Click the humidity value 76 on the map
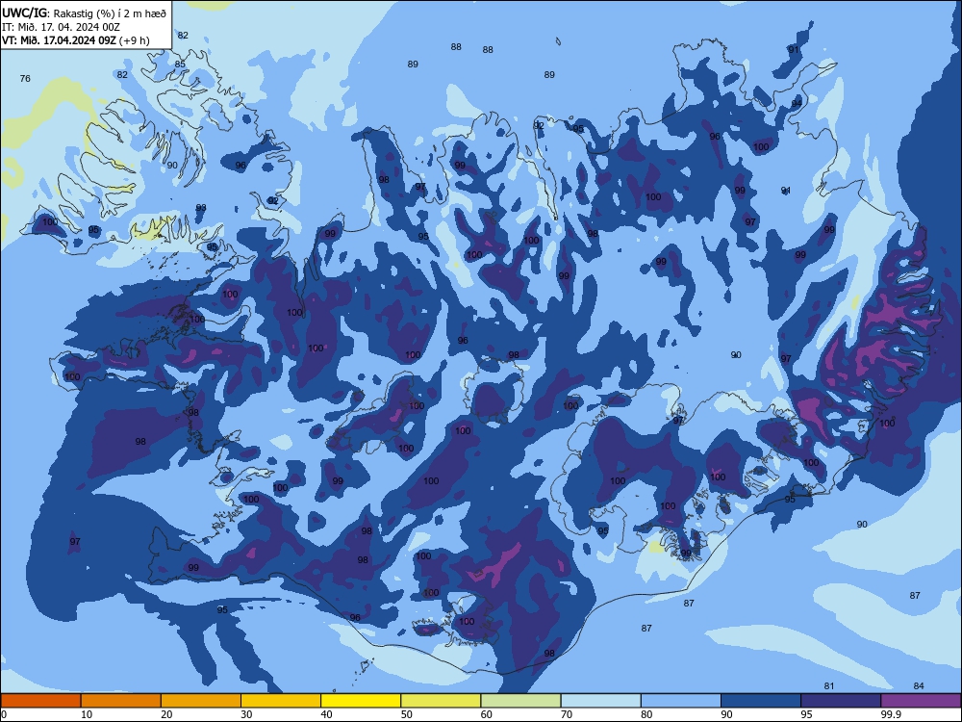The width and height of the screenshot is (962, 722). [x=25, y=79]
